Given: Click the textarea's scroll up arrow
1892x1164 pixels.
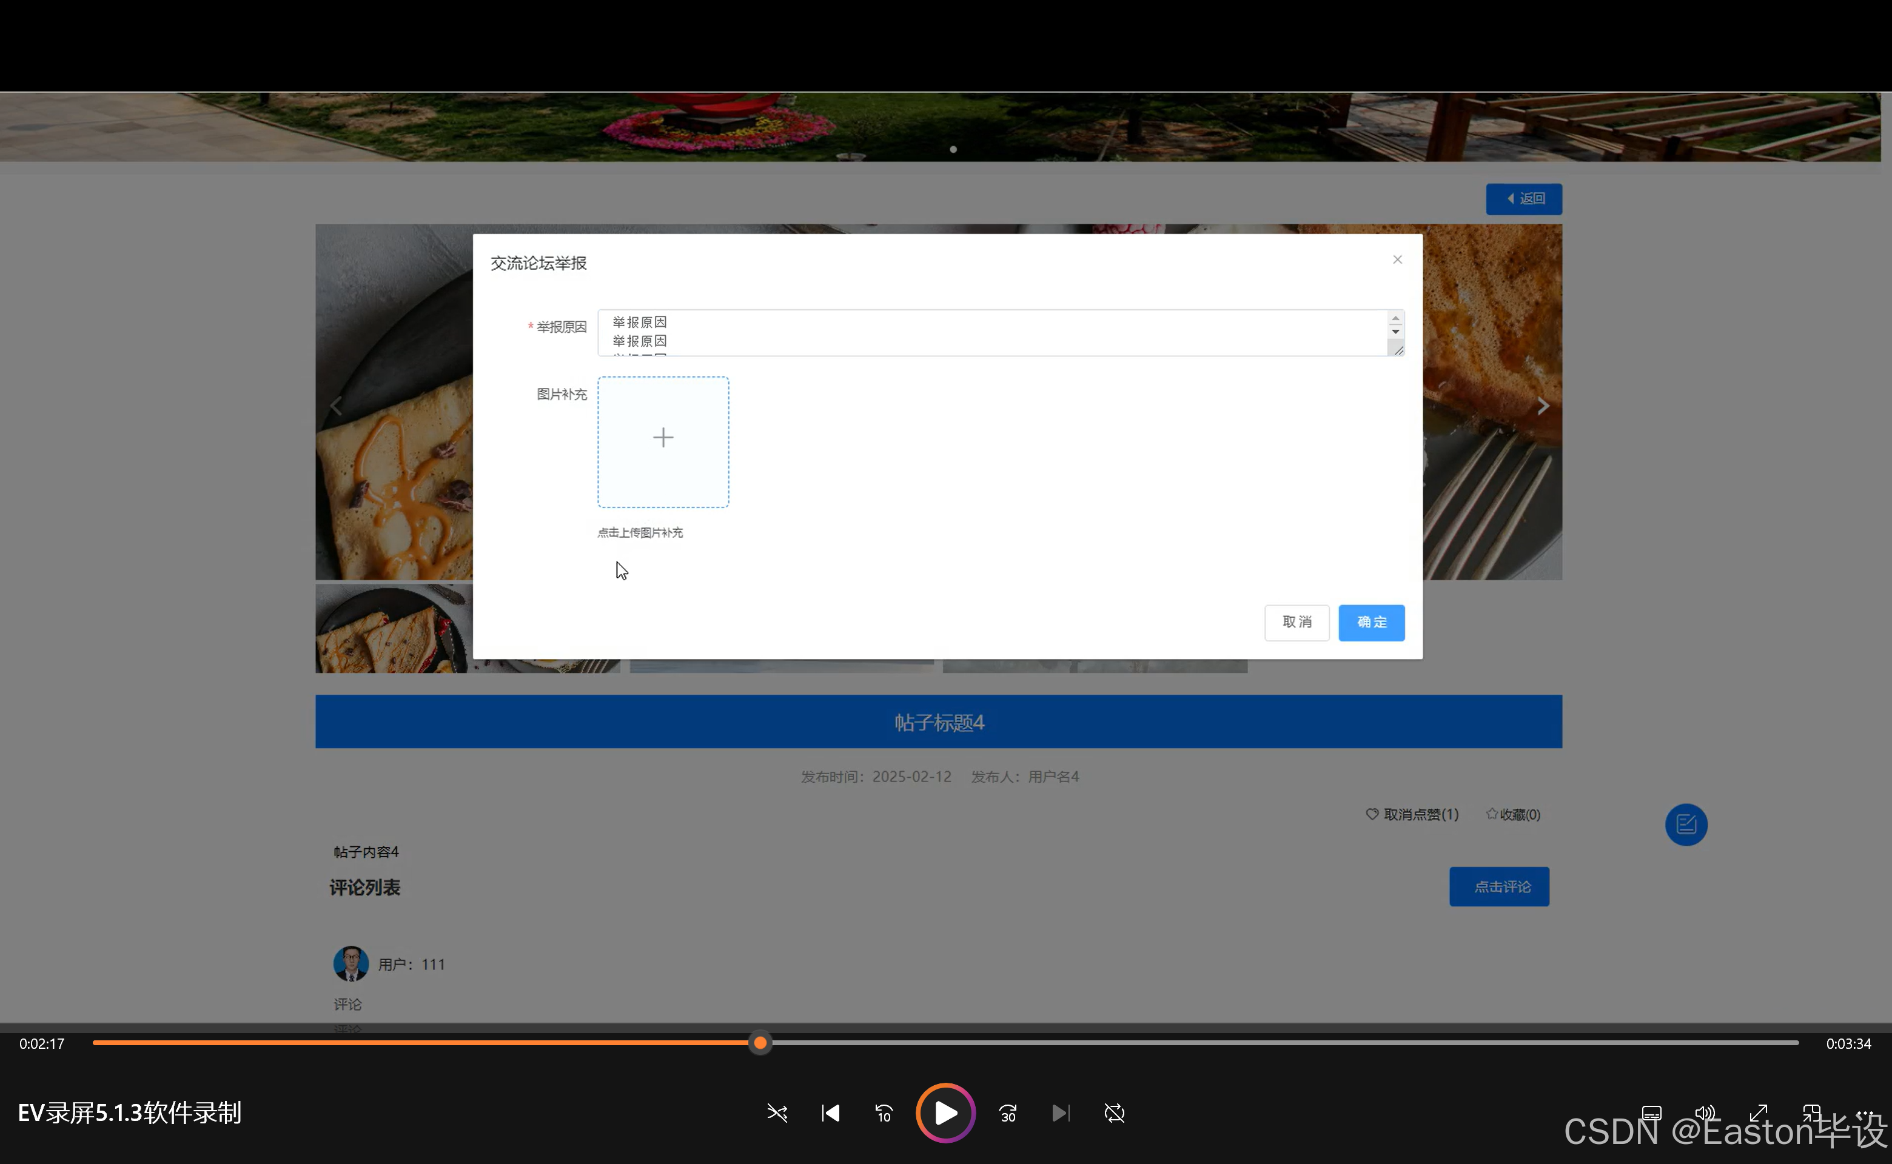Looking at the screenshot, I should pos(1395,318).
